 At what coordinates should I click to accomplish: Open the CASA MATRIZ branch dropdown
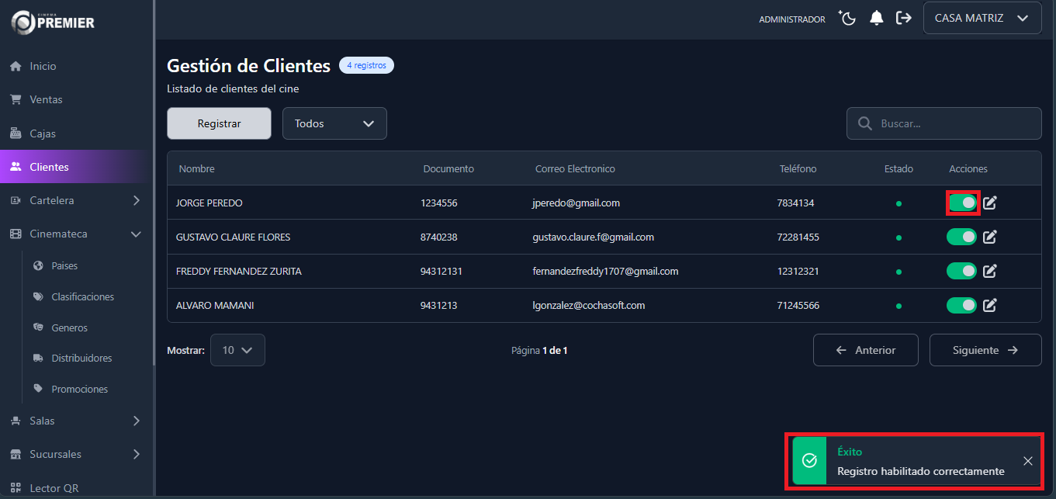[982, 18]
